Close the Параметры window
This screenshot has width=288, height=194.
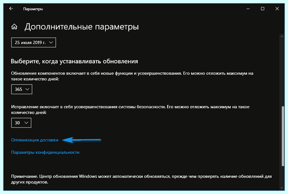coord(277,9)
